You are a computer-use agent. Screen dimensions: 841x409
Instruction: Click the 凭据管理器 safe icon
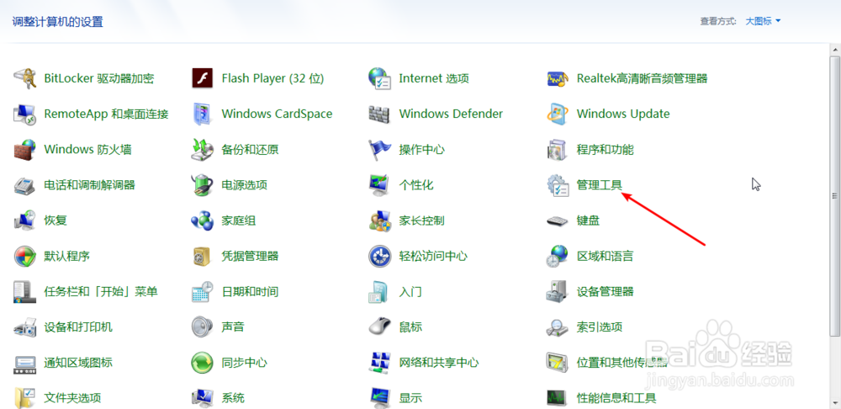coord(202,256)
